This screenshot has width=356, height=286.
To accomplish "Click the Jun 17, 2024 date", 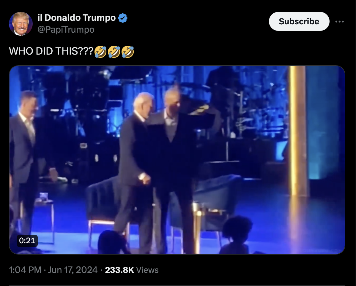I will click(x=73, y=270).
